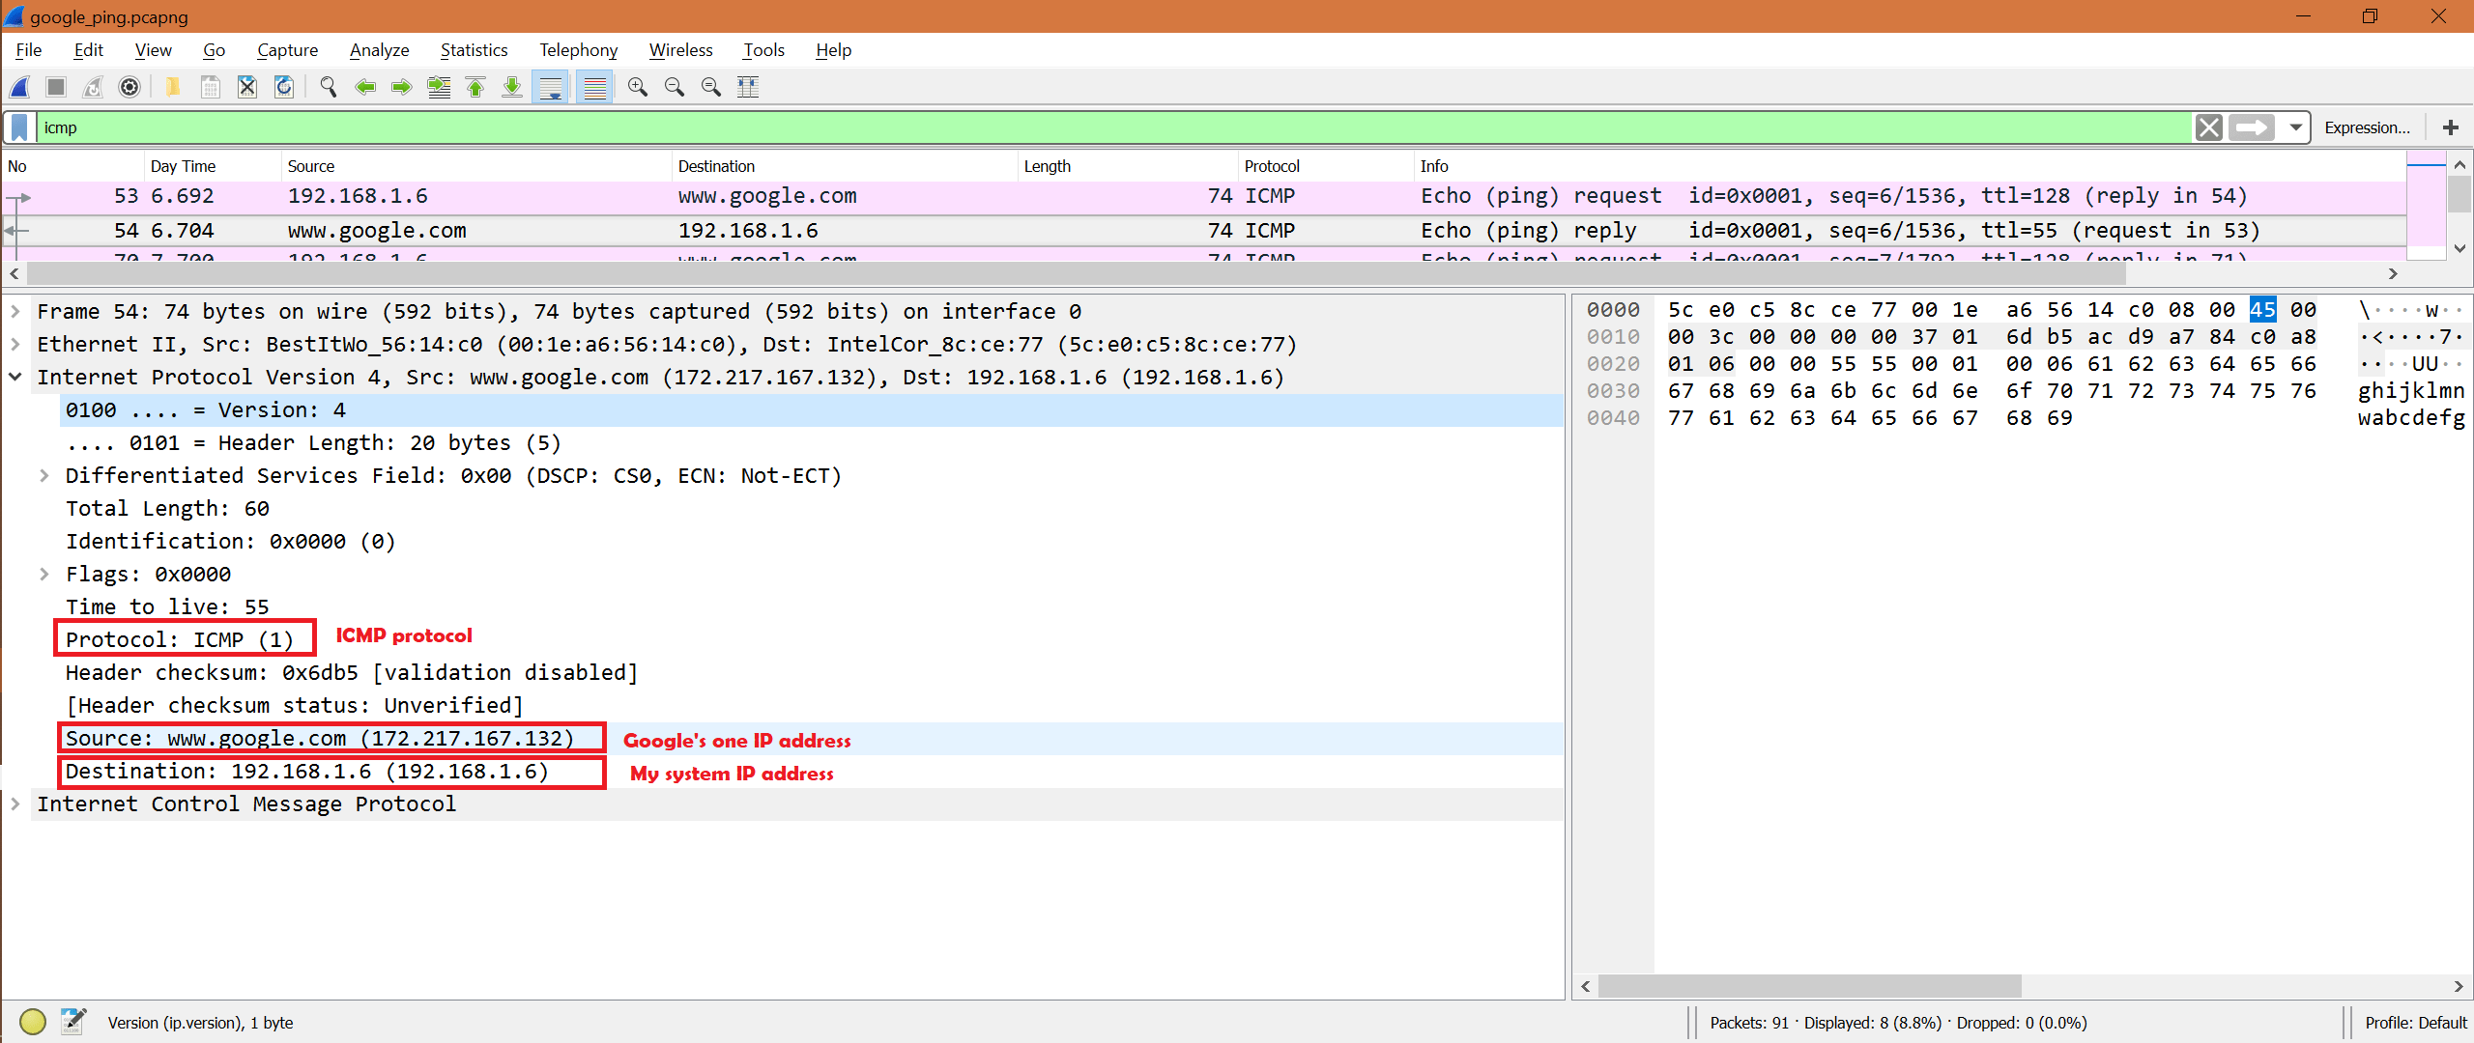Open the filter bookmarks icon

pyautogui.click(x=18, y=127)
